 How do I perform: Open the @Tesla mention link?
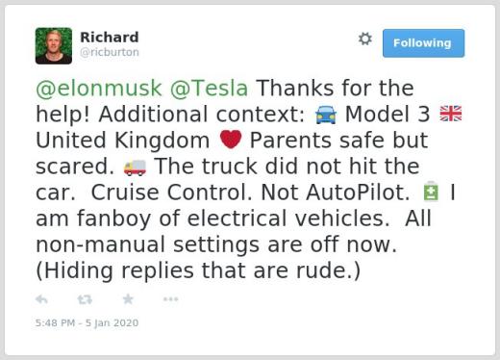pos(209,88)
